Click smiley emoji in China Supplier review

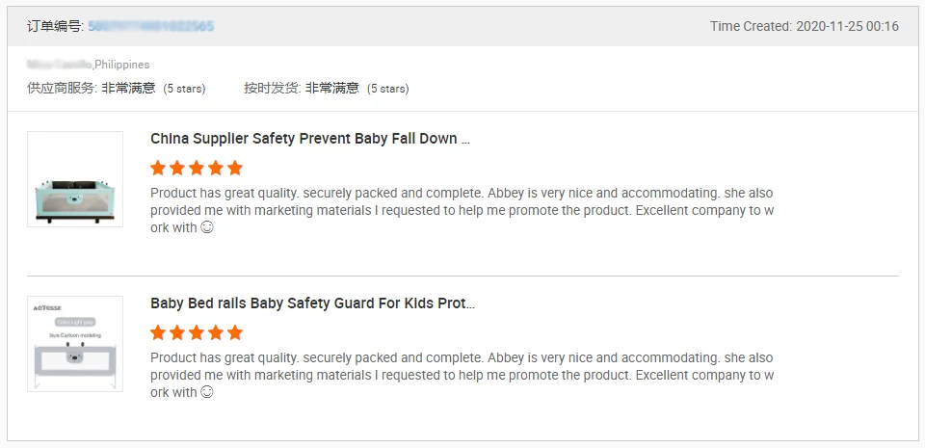(x=206, y=228)
